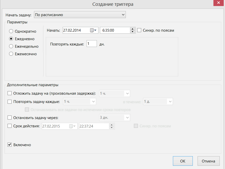Expand the Начать задачу dropdown

tap(80, 15)
